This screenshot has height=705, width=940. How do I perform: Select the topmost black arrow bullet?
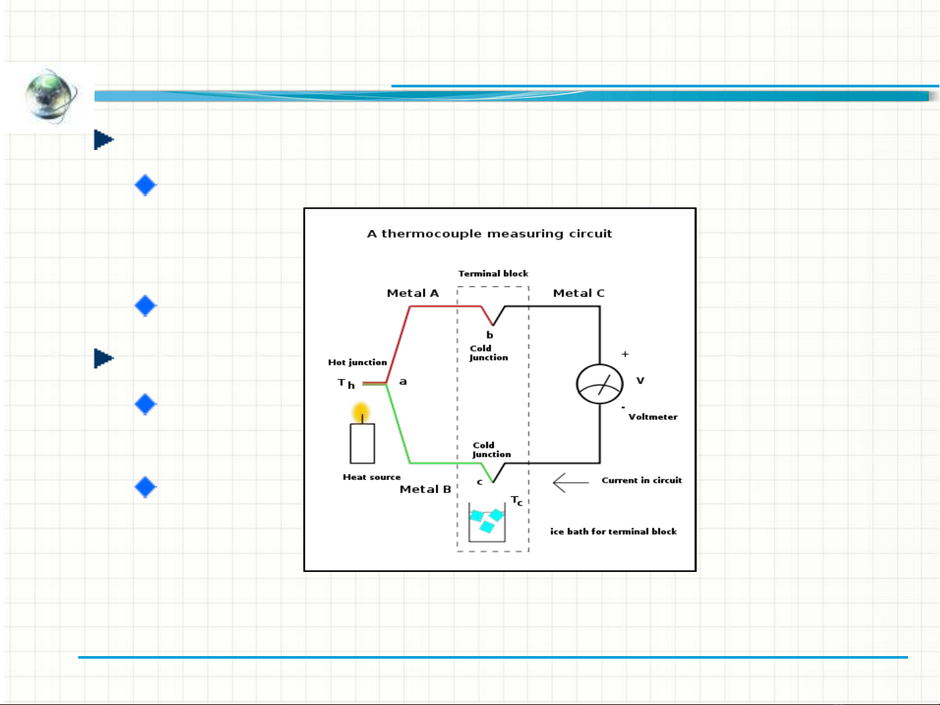(104, 140)
